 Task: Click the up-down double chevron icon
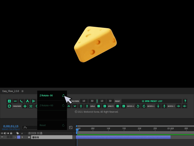(x=81, y=106)
